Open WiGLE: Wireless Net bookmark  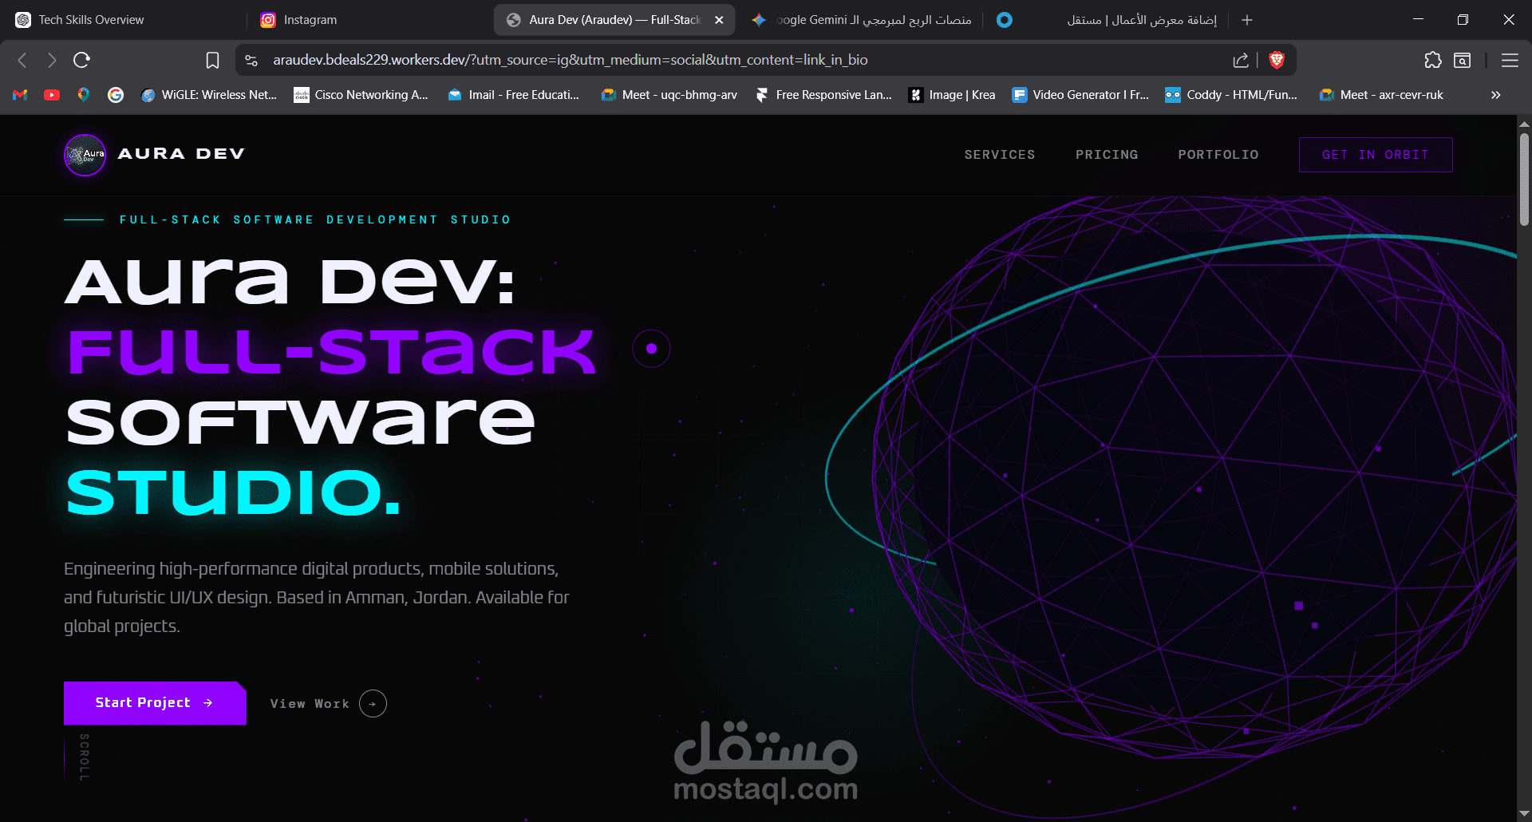click(x=209, y=95)
